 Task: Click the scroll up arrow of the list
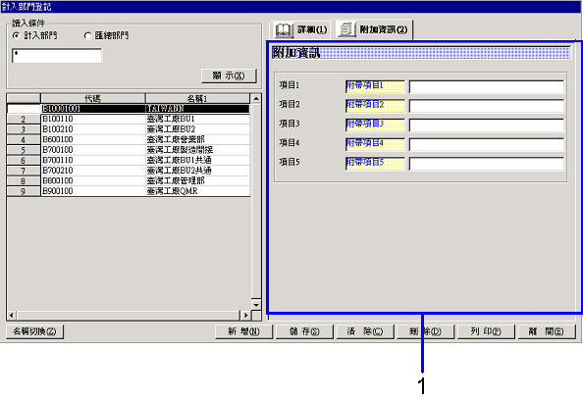[256, 99]
